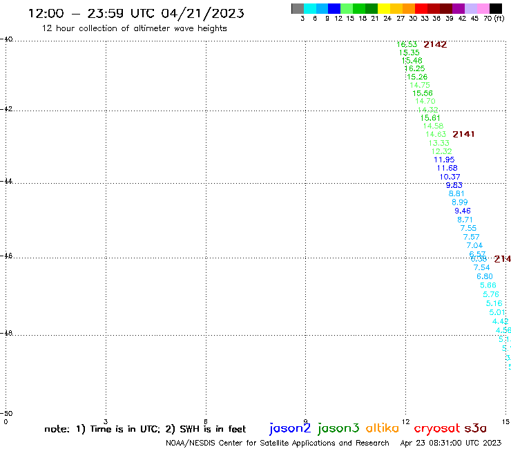The image size is (511, 449).
Task: Select the 5.01 data point
Action: pos(497,312)
